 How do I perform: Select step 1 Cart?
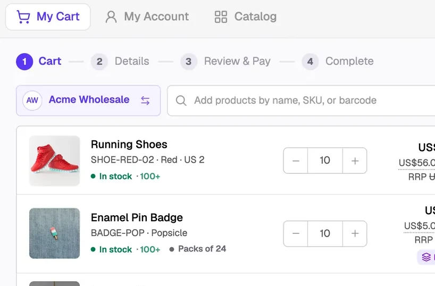[x=39, y=61]
